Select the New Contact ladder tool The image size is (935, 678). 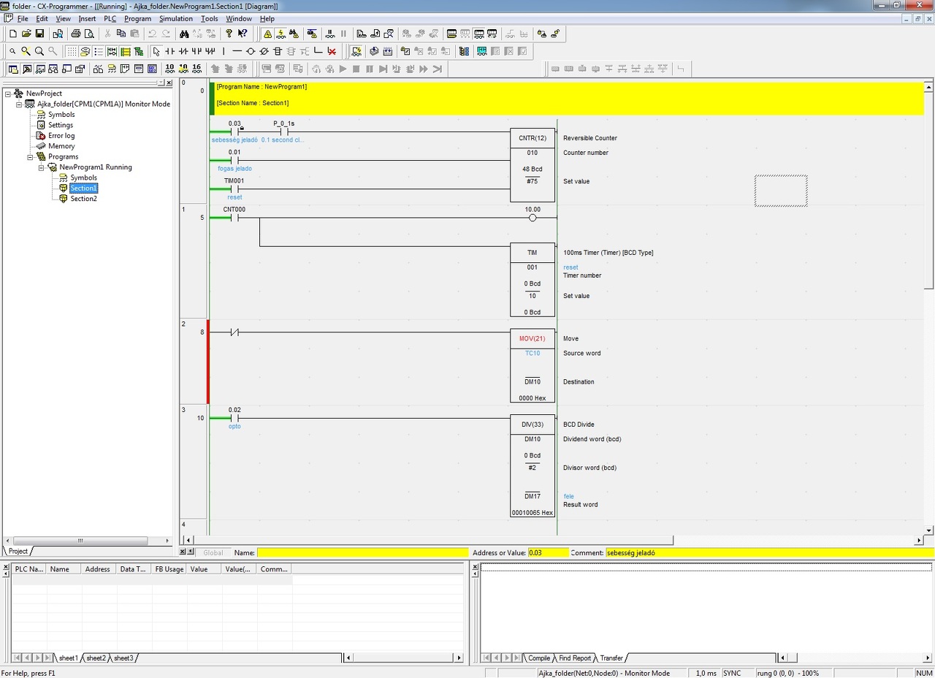[170, 51]
